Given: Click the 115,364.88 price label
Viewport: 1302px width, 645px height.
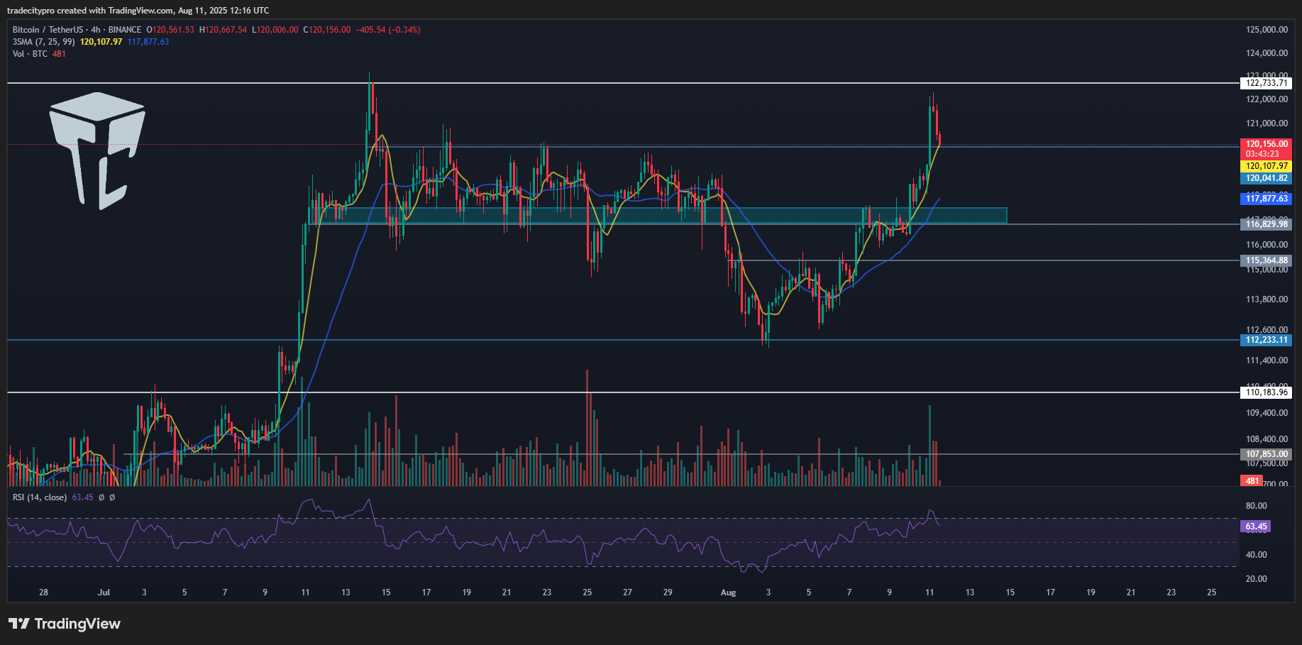Looking at the screenshot, I should (1267, 260).
